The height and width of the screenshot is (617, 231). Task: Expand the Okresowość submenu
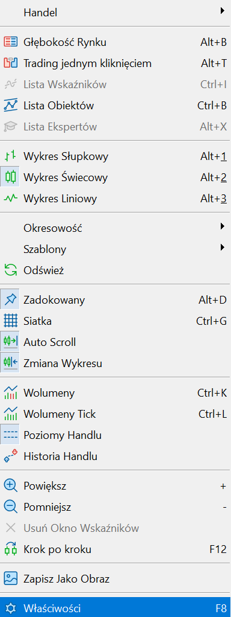tap(115, 228)
